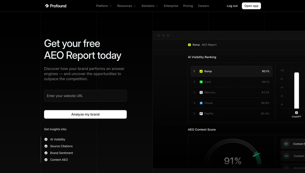Click the 'Mercury' name in ranking
This screenshot has height=173, width=305.
210,92
